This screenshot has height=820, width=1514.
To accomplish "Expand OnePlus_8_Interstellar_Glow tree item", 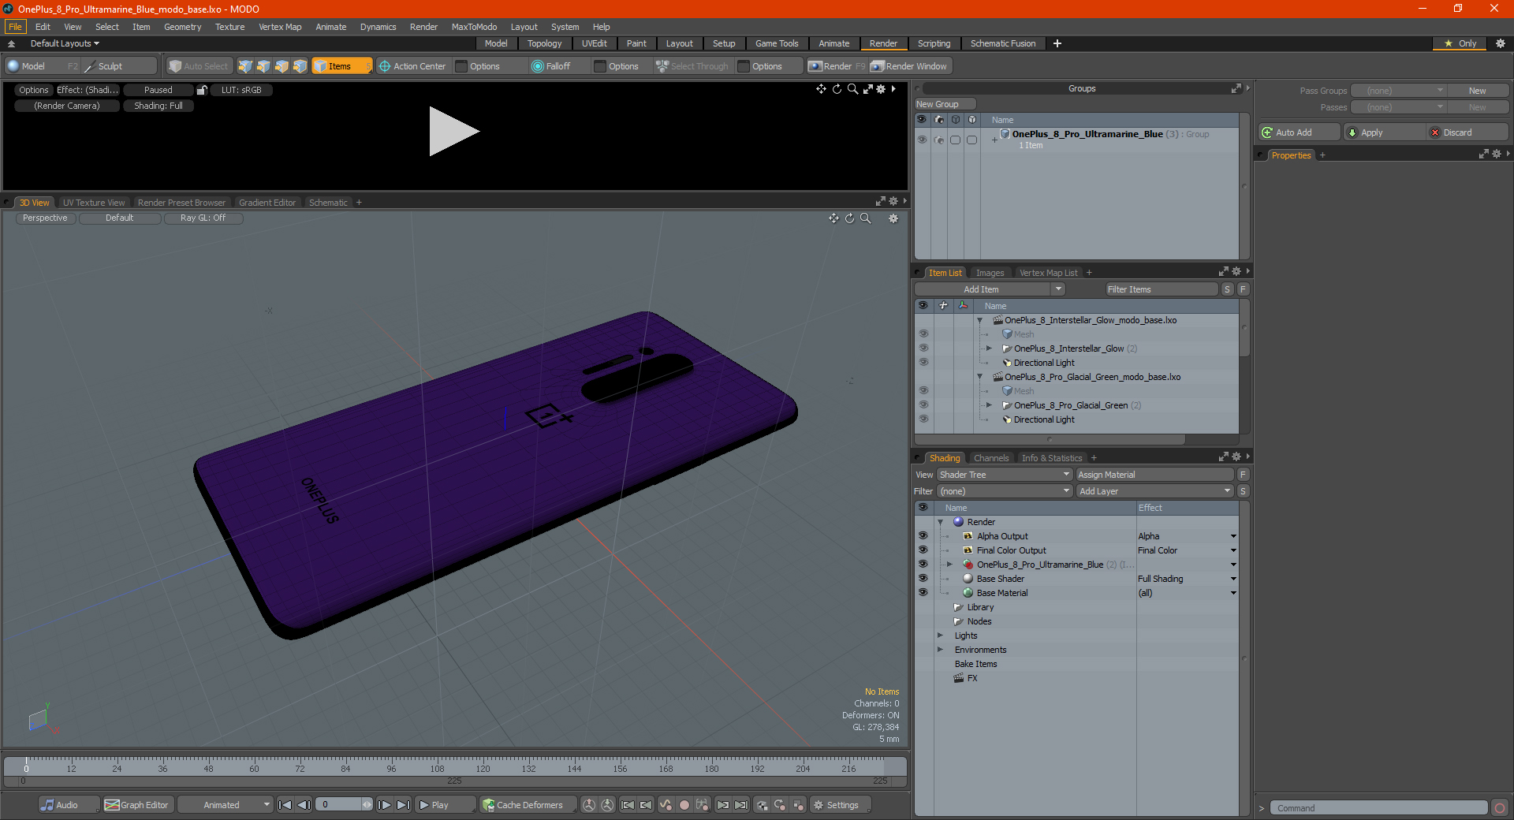I will (x=989, y=348).
